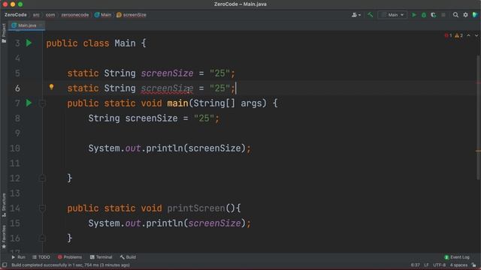Change file encoding UTF-8 in status bar
The image size is (481, 270).
tap(439, 265)
